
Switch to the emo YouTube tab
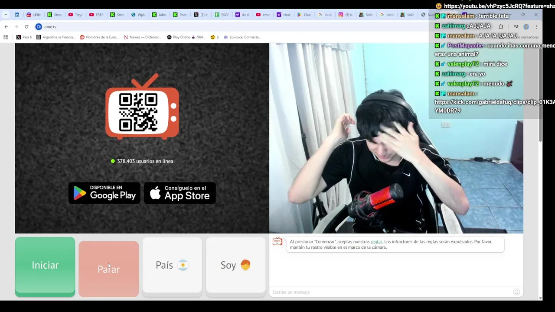(x=263, y=15)
